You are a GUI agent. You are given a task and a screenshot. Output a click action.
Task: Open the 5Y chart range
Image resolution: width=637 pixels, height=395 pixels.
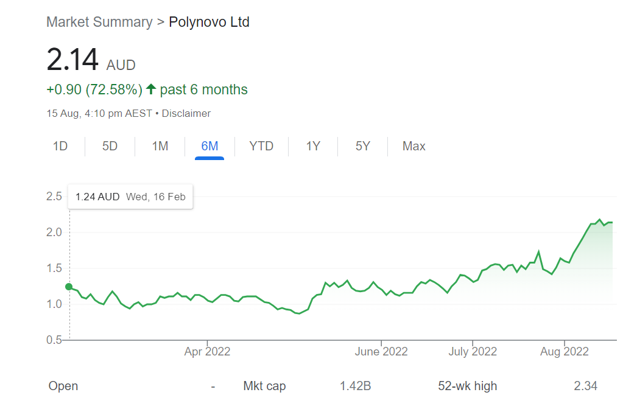pos(362,146)
